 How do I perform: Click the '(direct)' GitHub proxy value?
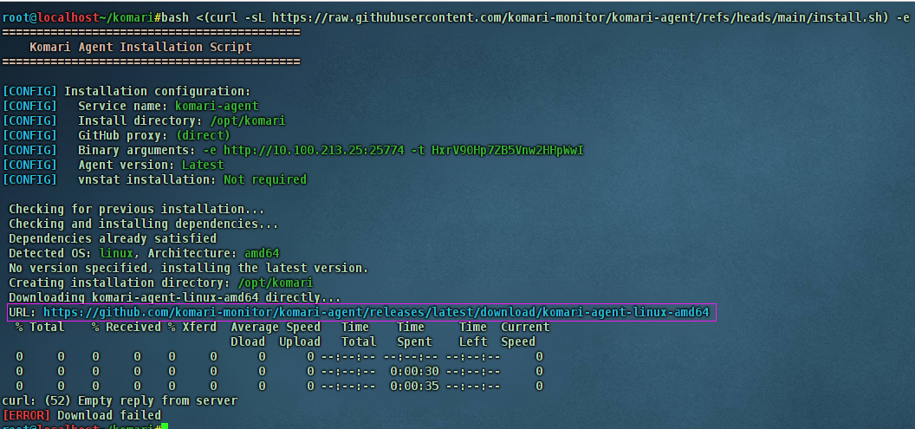pos(203,135)
